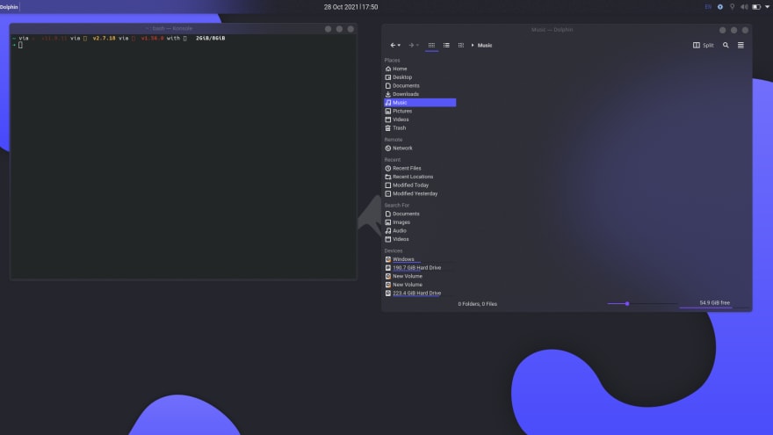Open Pictures in the Places panel
Viewport: 773px width, 435px height.
(420, 111)
